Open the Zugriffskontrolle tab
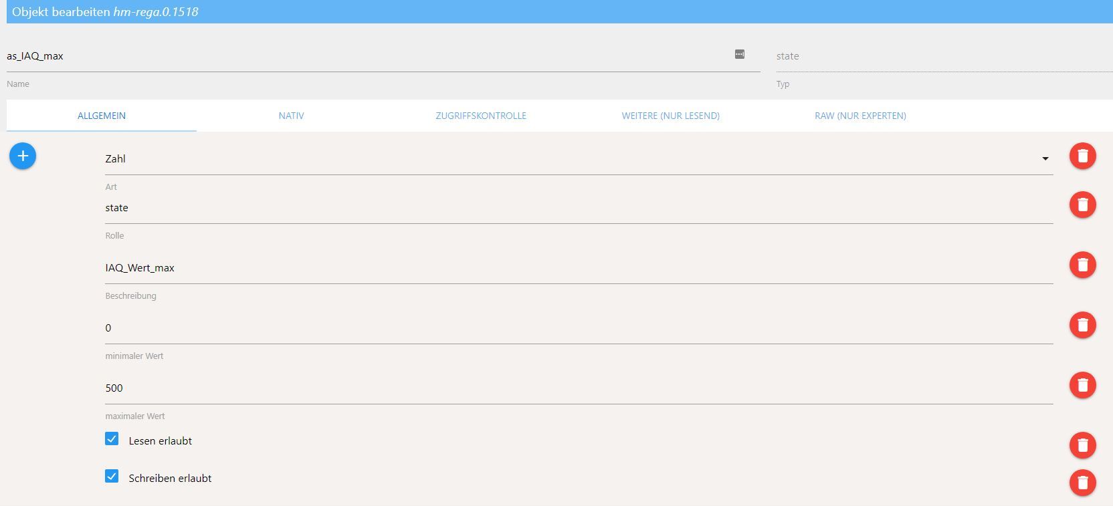1113x506 pixels. pyautogui.click(x=481, y=116)
